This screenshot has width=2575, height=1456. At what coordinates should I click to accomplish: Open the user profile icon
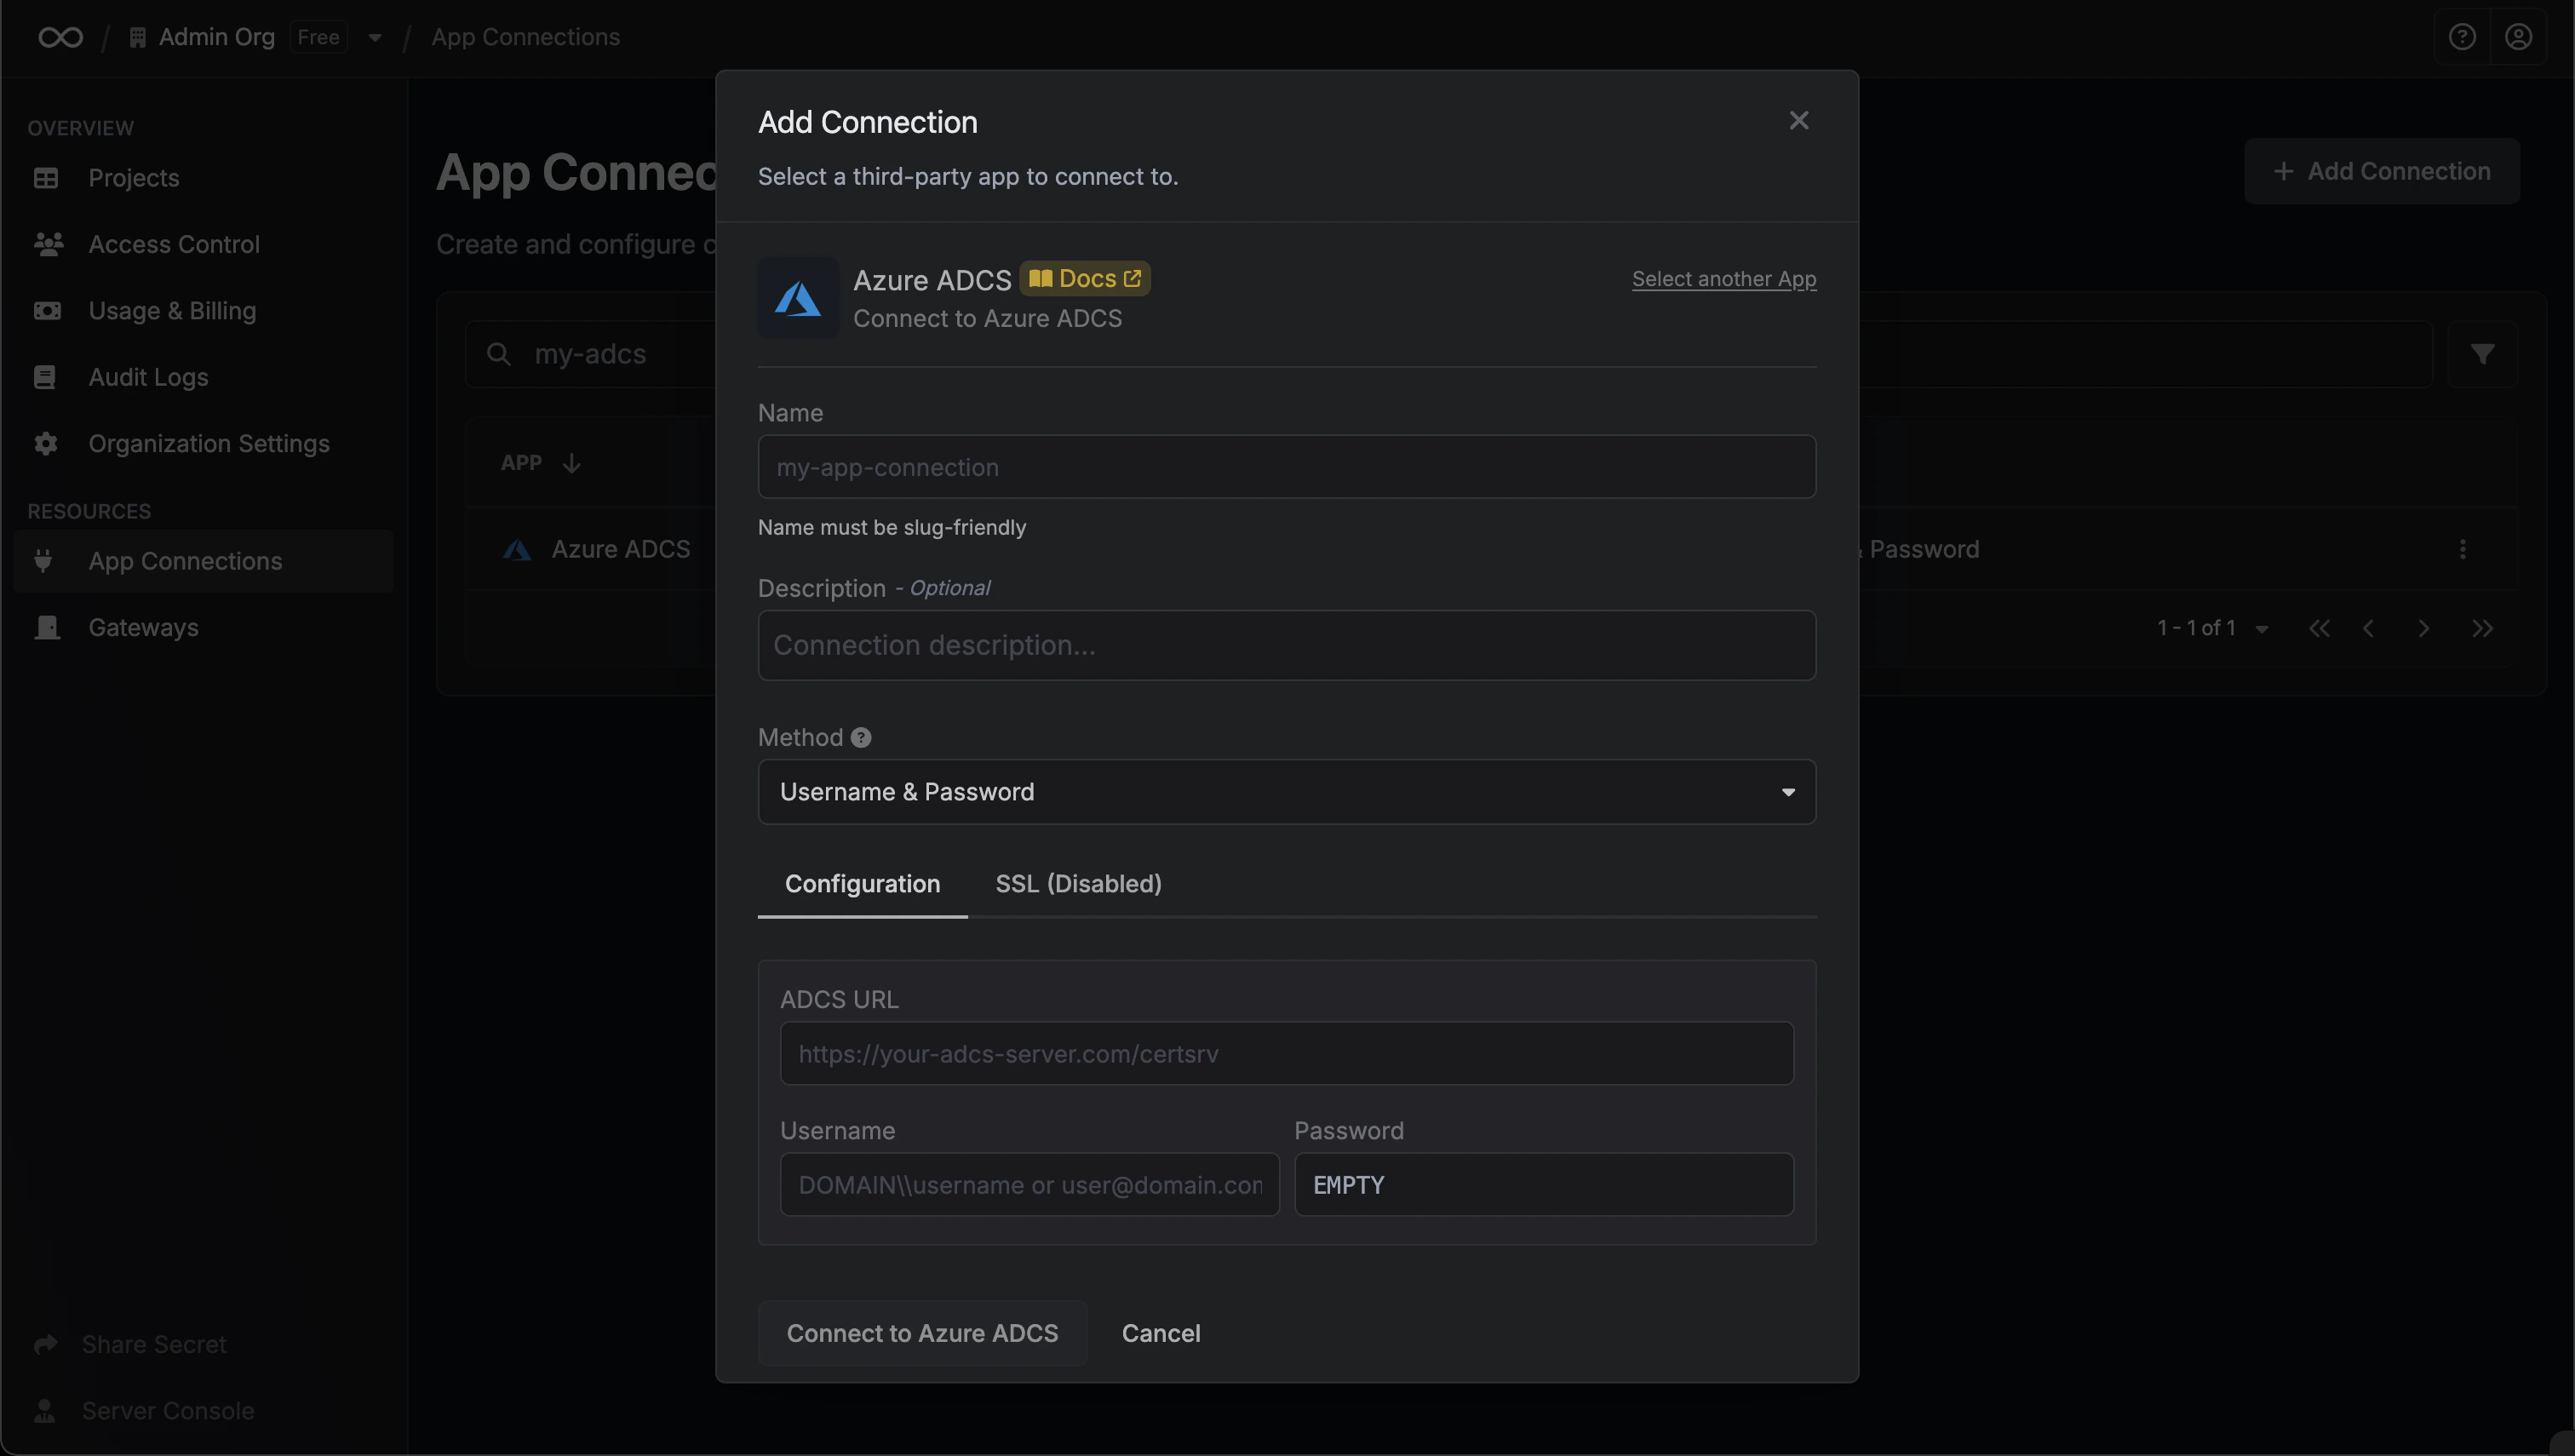[x=2518, y=37]
